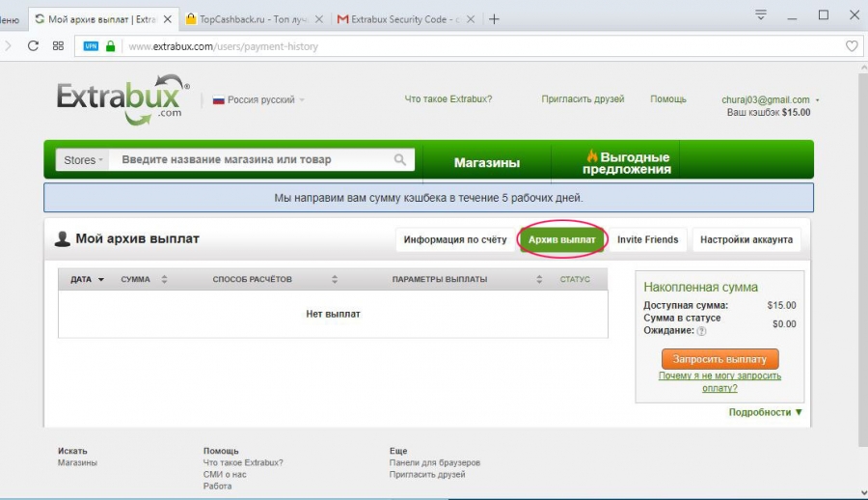Follow the 'Что такое Extrabux?' header link

448,99
